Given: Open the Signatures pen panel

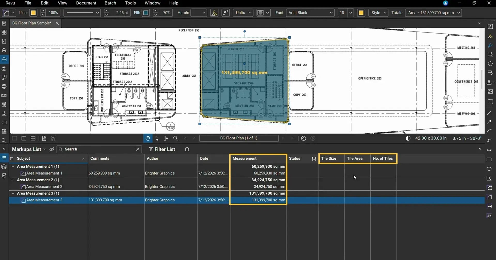Looking at the screenshot, I should click(x=4, y=114).
